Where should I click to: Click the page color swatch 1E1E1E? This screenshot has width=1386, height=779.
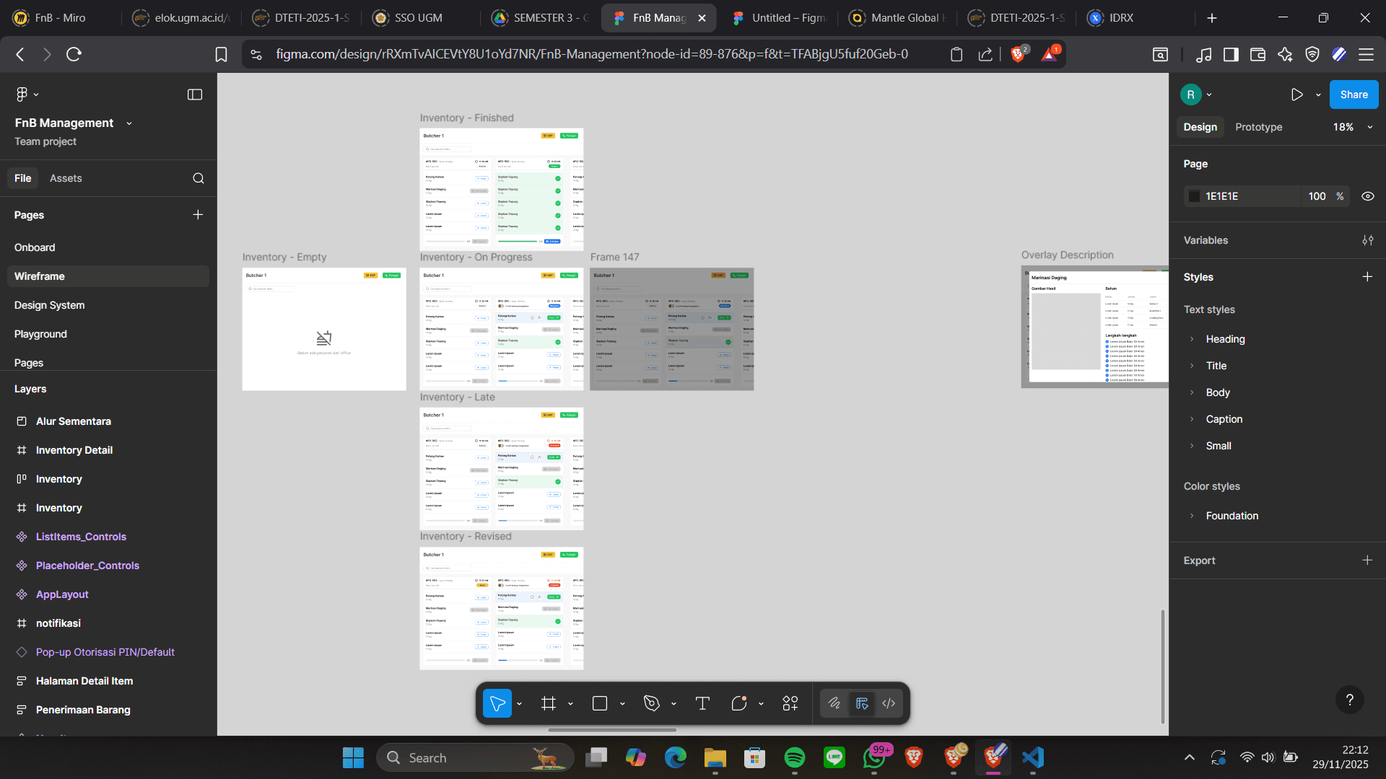[x=1195, y=196]
